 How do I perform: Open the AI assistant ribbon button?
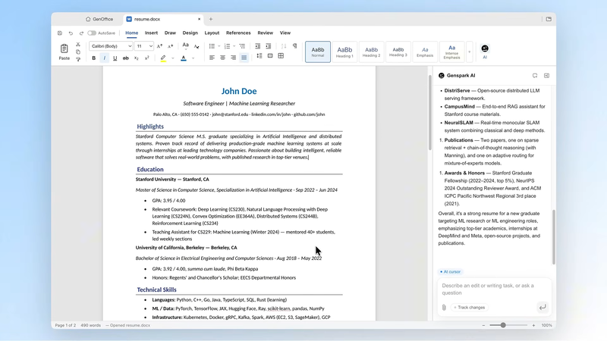point(485,51)
